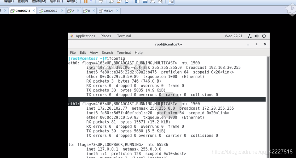The height and width of the screenshot is (158, 296).
Task: Click the GNOME foot logo icon
Action: pyautogui.click(x=72, y=36)
